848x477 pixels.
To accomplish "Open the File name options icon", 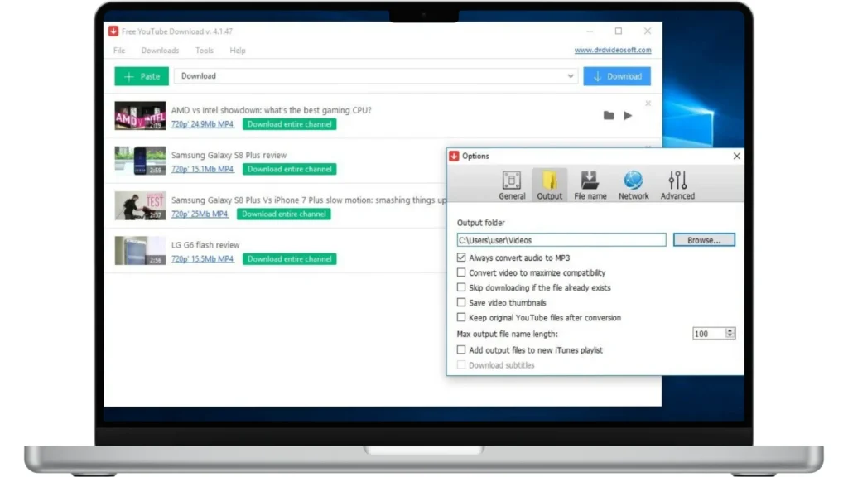I will (x=590, y=181).
